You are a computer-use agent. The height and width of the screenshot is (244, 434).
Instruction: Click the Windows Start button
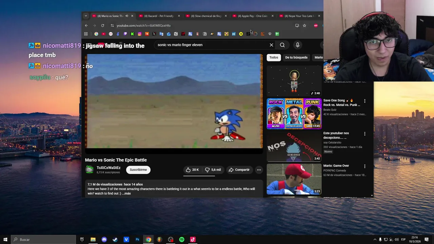click(5, 240)
